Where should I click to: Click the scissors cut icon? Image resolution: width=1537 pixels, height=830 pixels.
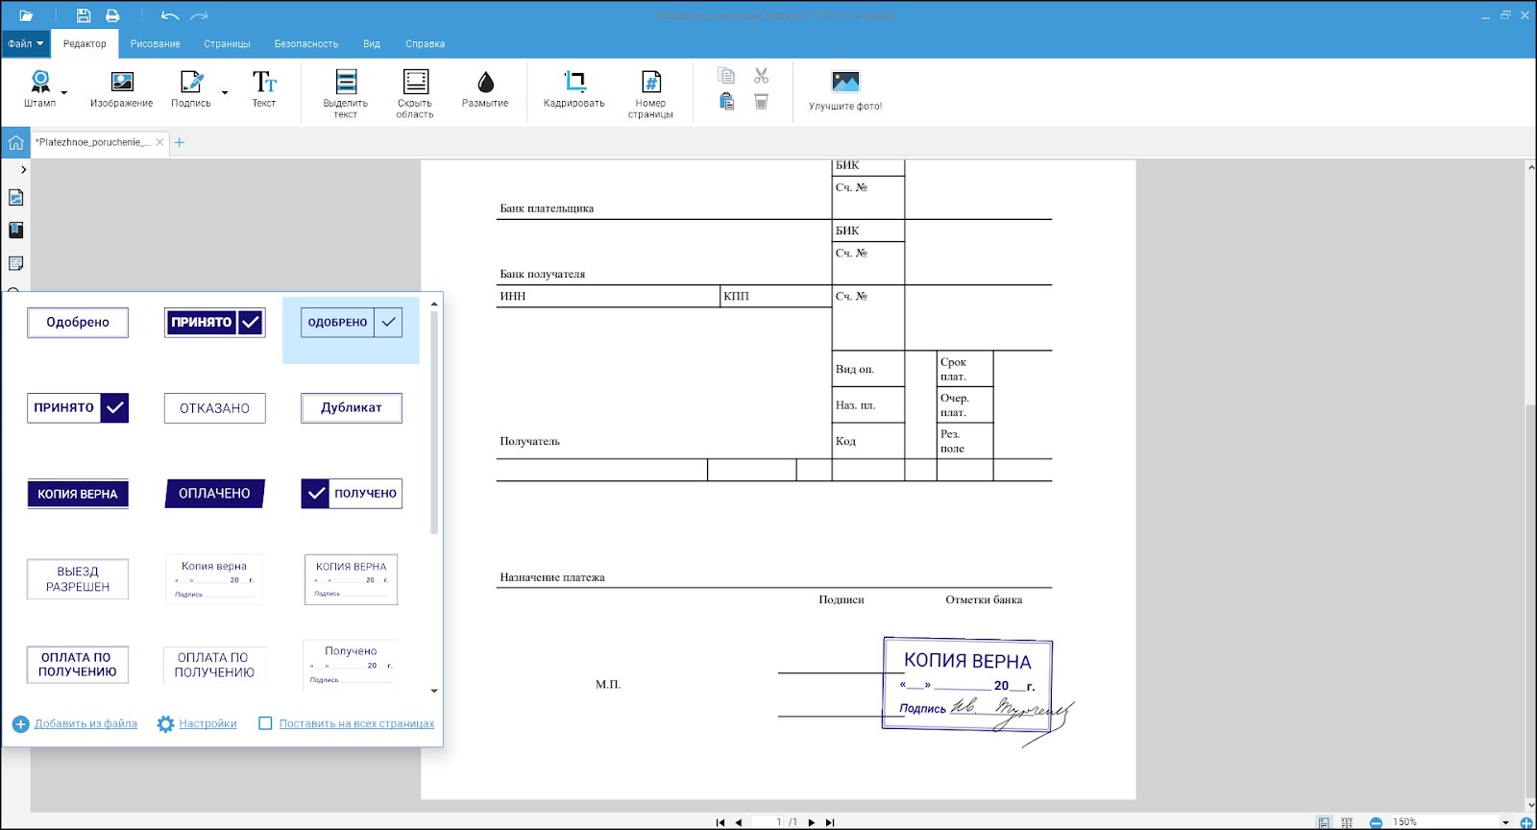point(761,76)
